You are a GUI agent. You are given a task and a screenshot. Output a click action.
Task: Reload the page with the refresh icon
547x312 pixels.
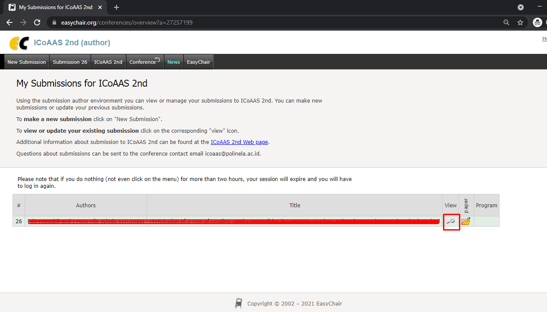tap(37, 22)
